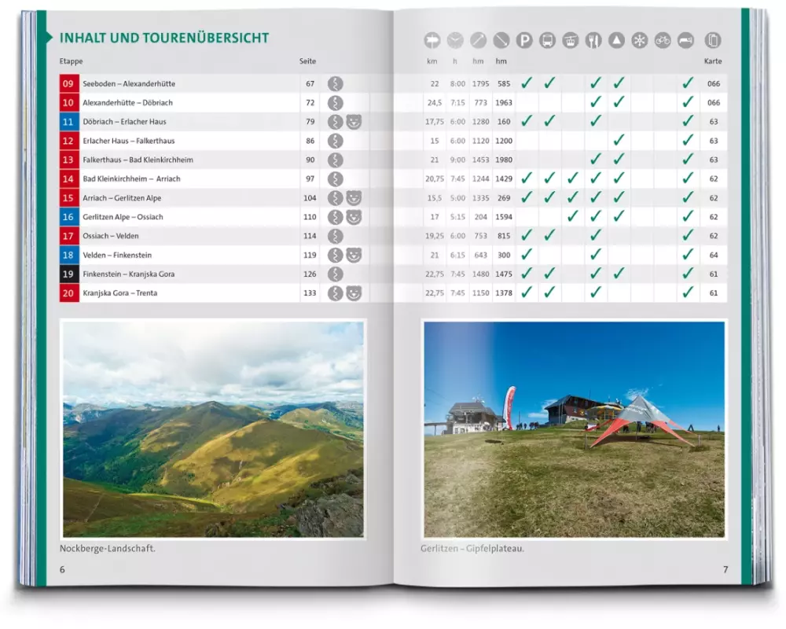Click the Nockberge-Landschaft photo
This screenshot has width=786, height=629.
213,429
